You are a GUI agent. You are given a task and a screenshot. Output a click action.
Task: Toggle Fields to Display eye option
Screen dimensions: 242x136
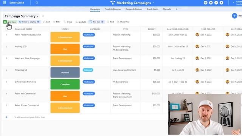point(29,22)
